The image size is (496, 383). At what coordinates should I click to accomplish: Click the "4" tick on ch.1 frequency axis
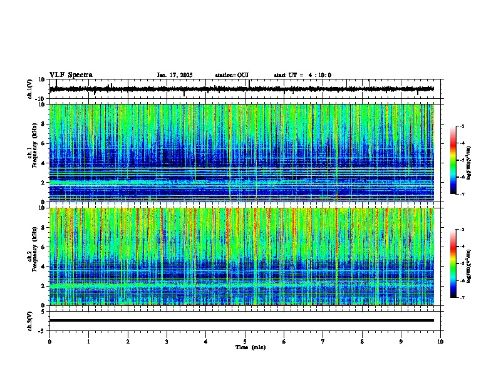[43, 163]
